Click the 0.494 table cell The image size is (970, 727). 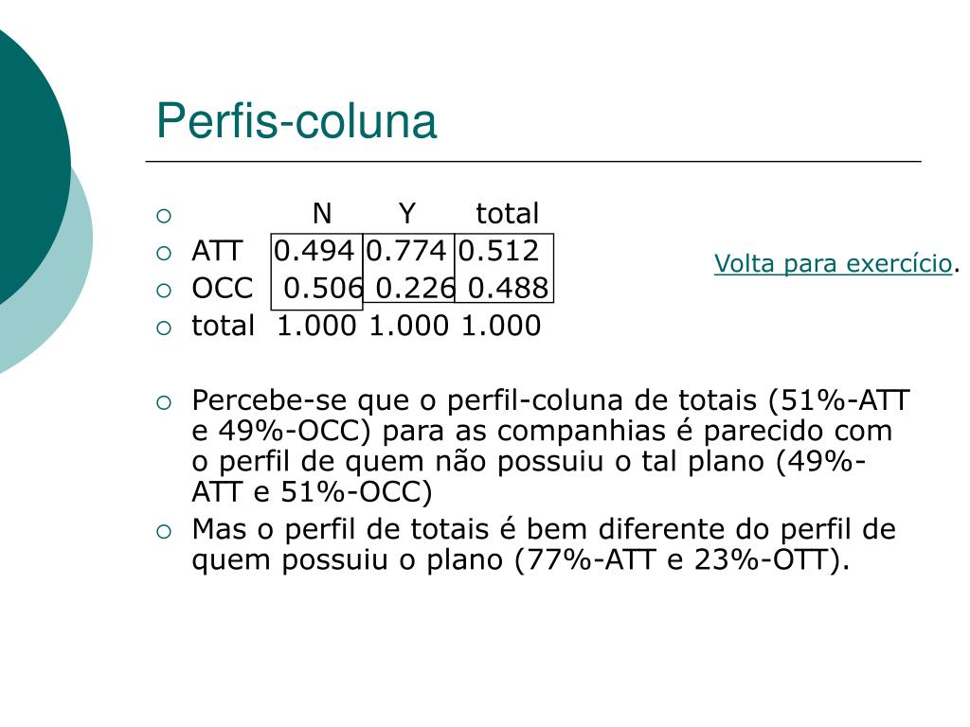coord(314,251)
